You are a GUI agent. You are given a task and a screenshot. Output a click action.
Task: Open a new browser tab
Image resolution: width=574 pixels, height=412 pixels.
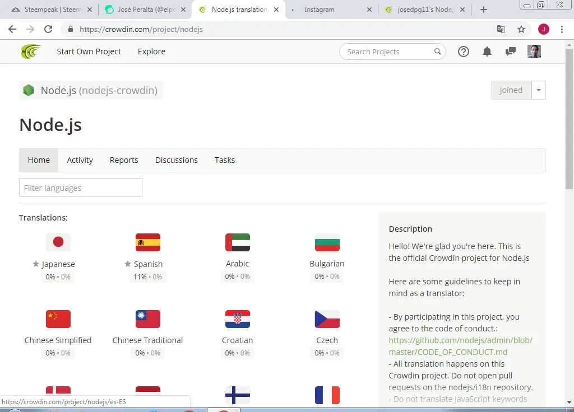point(484,10)
